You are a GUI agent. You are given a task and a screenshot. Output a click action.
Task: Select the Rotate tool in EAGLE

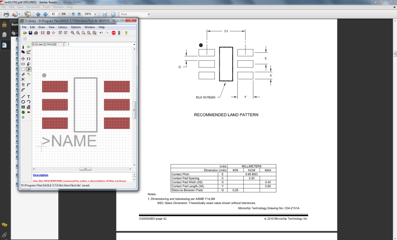[29, 64]
